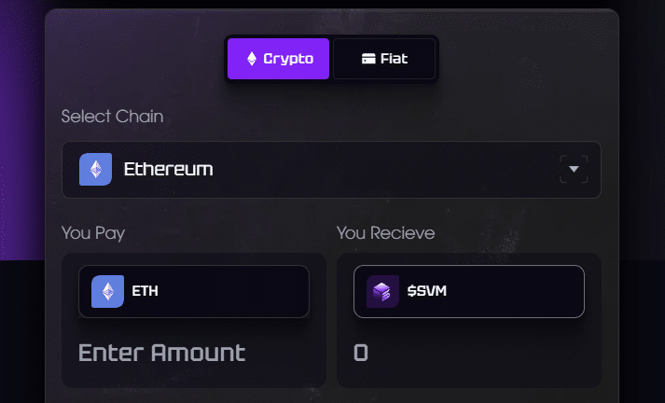
Task: Click the ETH token logo under You Pay
Action: 107,291
